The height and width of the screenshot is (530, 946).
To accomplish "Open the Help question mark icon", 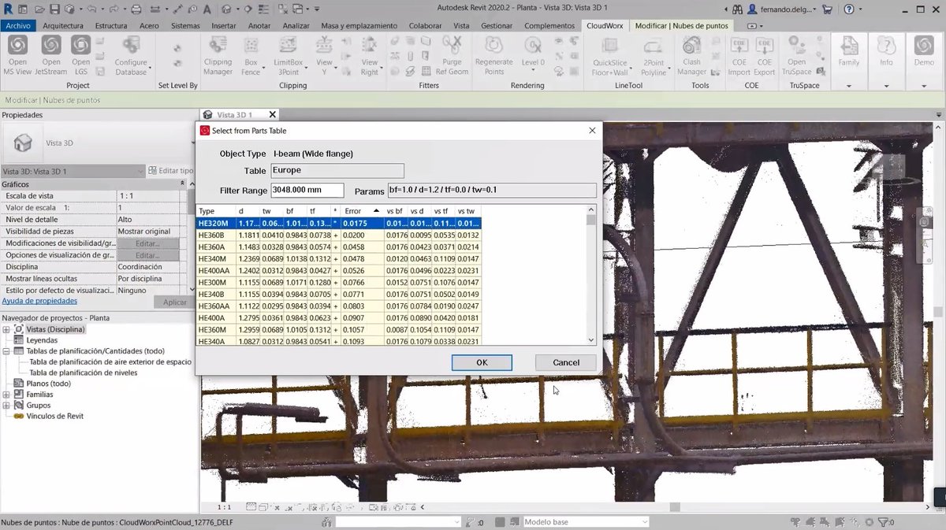I will [848, 9].
